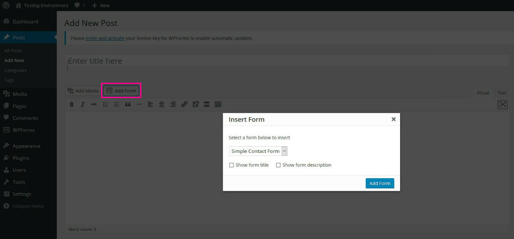This screenshot has width=514, height=239.
Task: Close the Insert Form dialog
Action: tap(394, 119)
